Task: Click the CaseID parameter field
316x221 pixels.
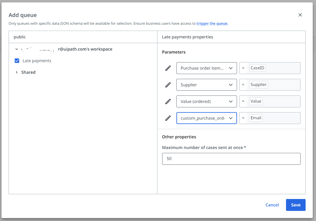Action: (x=273, y=68)
